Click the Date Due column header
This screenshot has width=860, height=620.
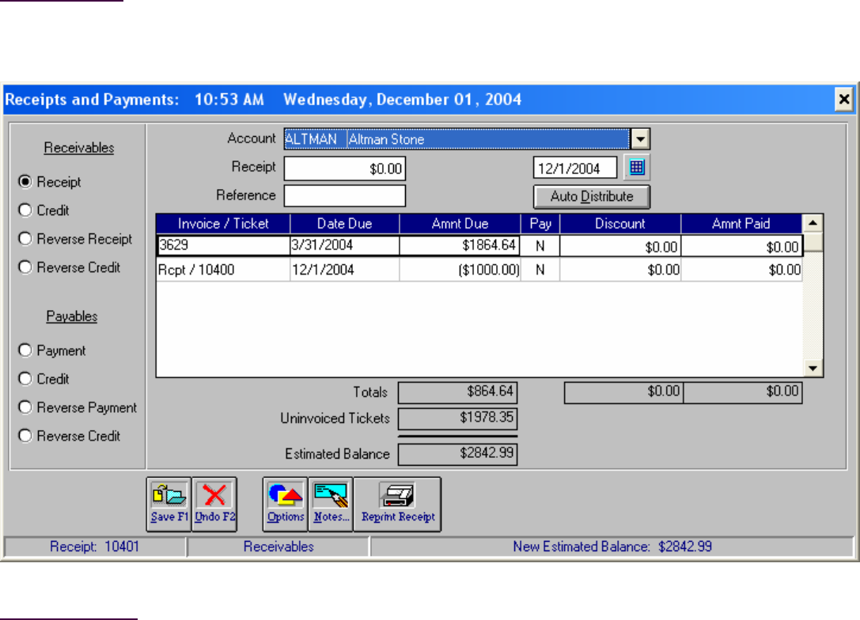(344, 224)
